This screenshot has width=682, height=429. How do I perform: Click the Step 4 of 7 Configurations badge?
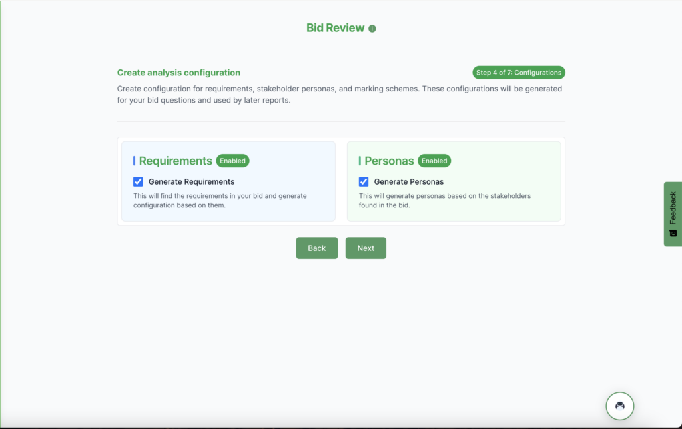(x=518, y=73)
